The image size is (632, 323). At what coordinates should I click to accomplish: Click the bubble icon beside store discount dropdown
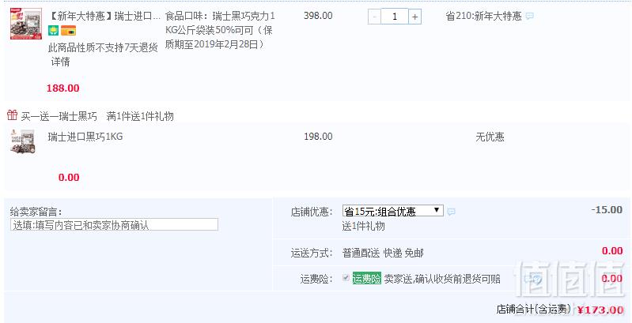pos(452,212)
